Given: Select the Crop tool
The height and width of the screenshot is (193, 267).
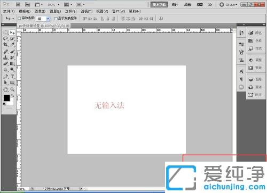Looking at the screenshot, I should point(5,45).
